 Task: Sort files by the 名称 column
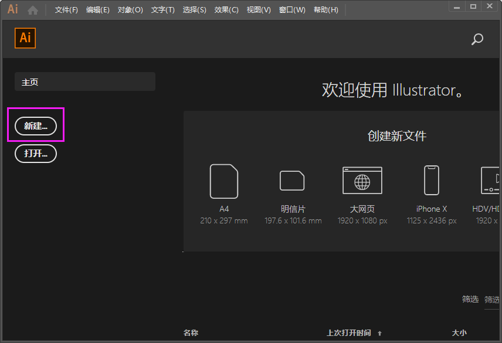[x=191, y=332]
